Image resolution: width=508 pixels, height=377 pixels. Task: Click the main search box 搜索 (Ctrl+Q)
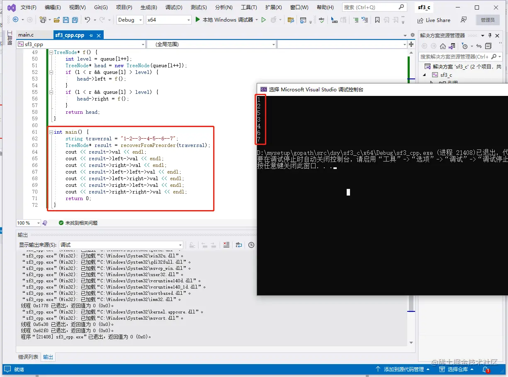[x=374, y=7]
